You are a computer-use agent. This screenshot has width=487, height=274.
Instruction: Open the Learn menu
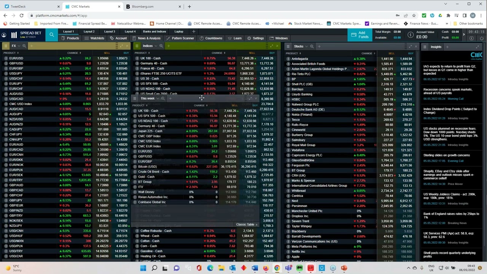point(235,38)
